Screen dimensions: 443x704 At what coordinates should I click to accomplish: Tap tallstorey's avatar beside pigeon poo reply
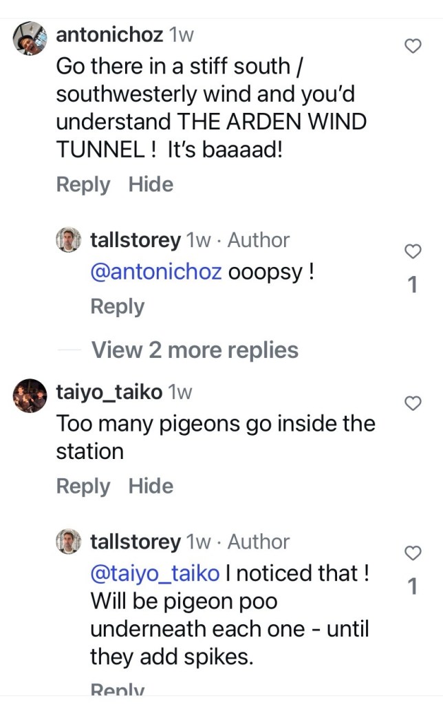point(68,542)
